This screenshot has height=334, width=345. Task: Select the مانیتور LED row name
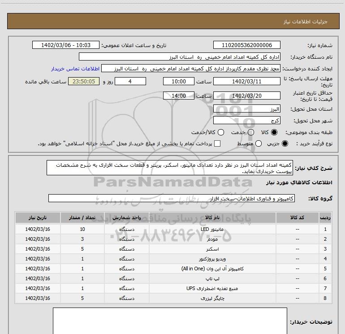coord(212,229)
